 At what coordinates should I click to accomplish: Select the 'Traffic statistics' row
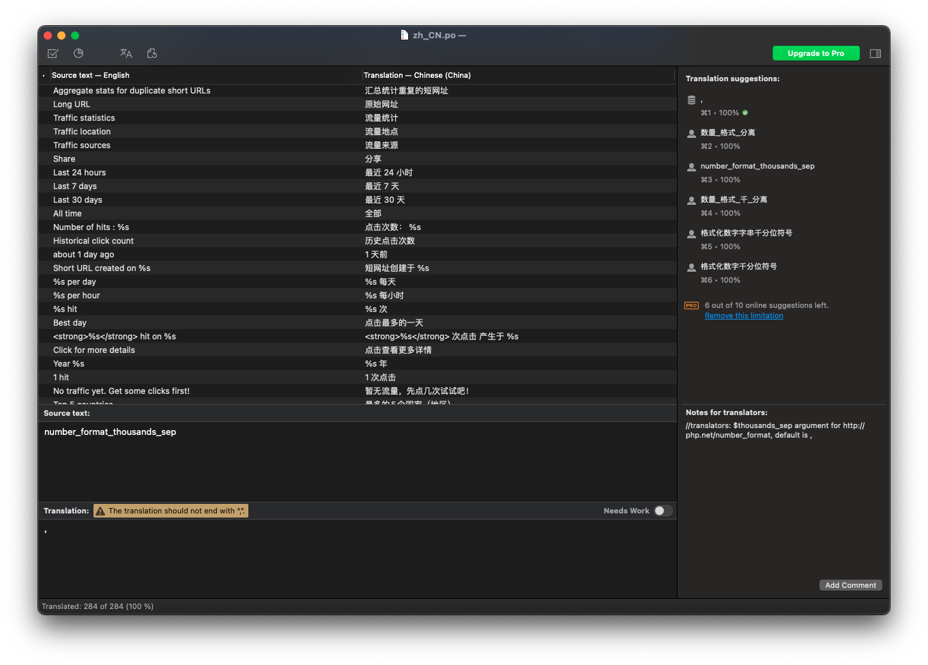tap(358, 117)
